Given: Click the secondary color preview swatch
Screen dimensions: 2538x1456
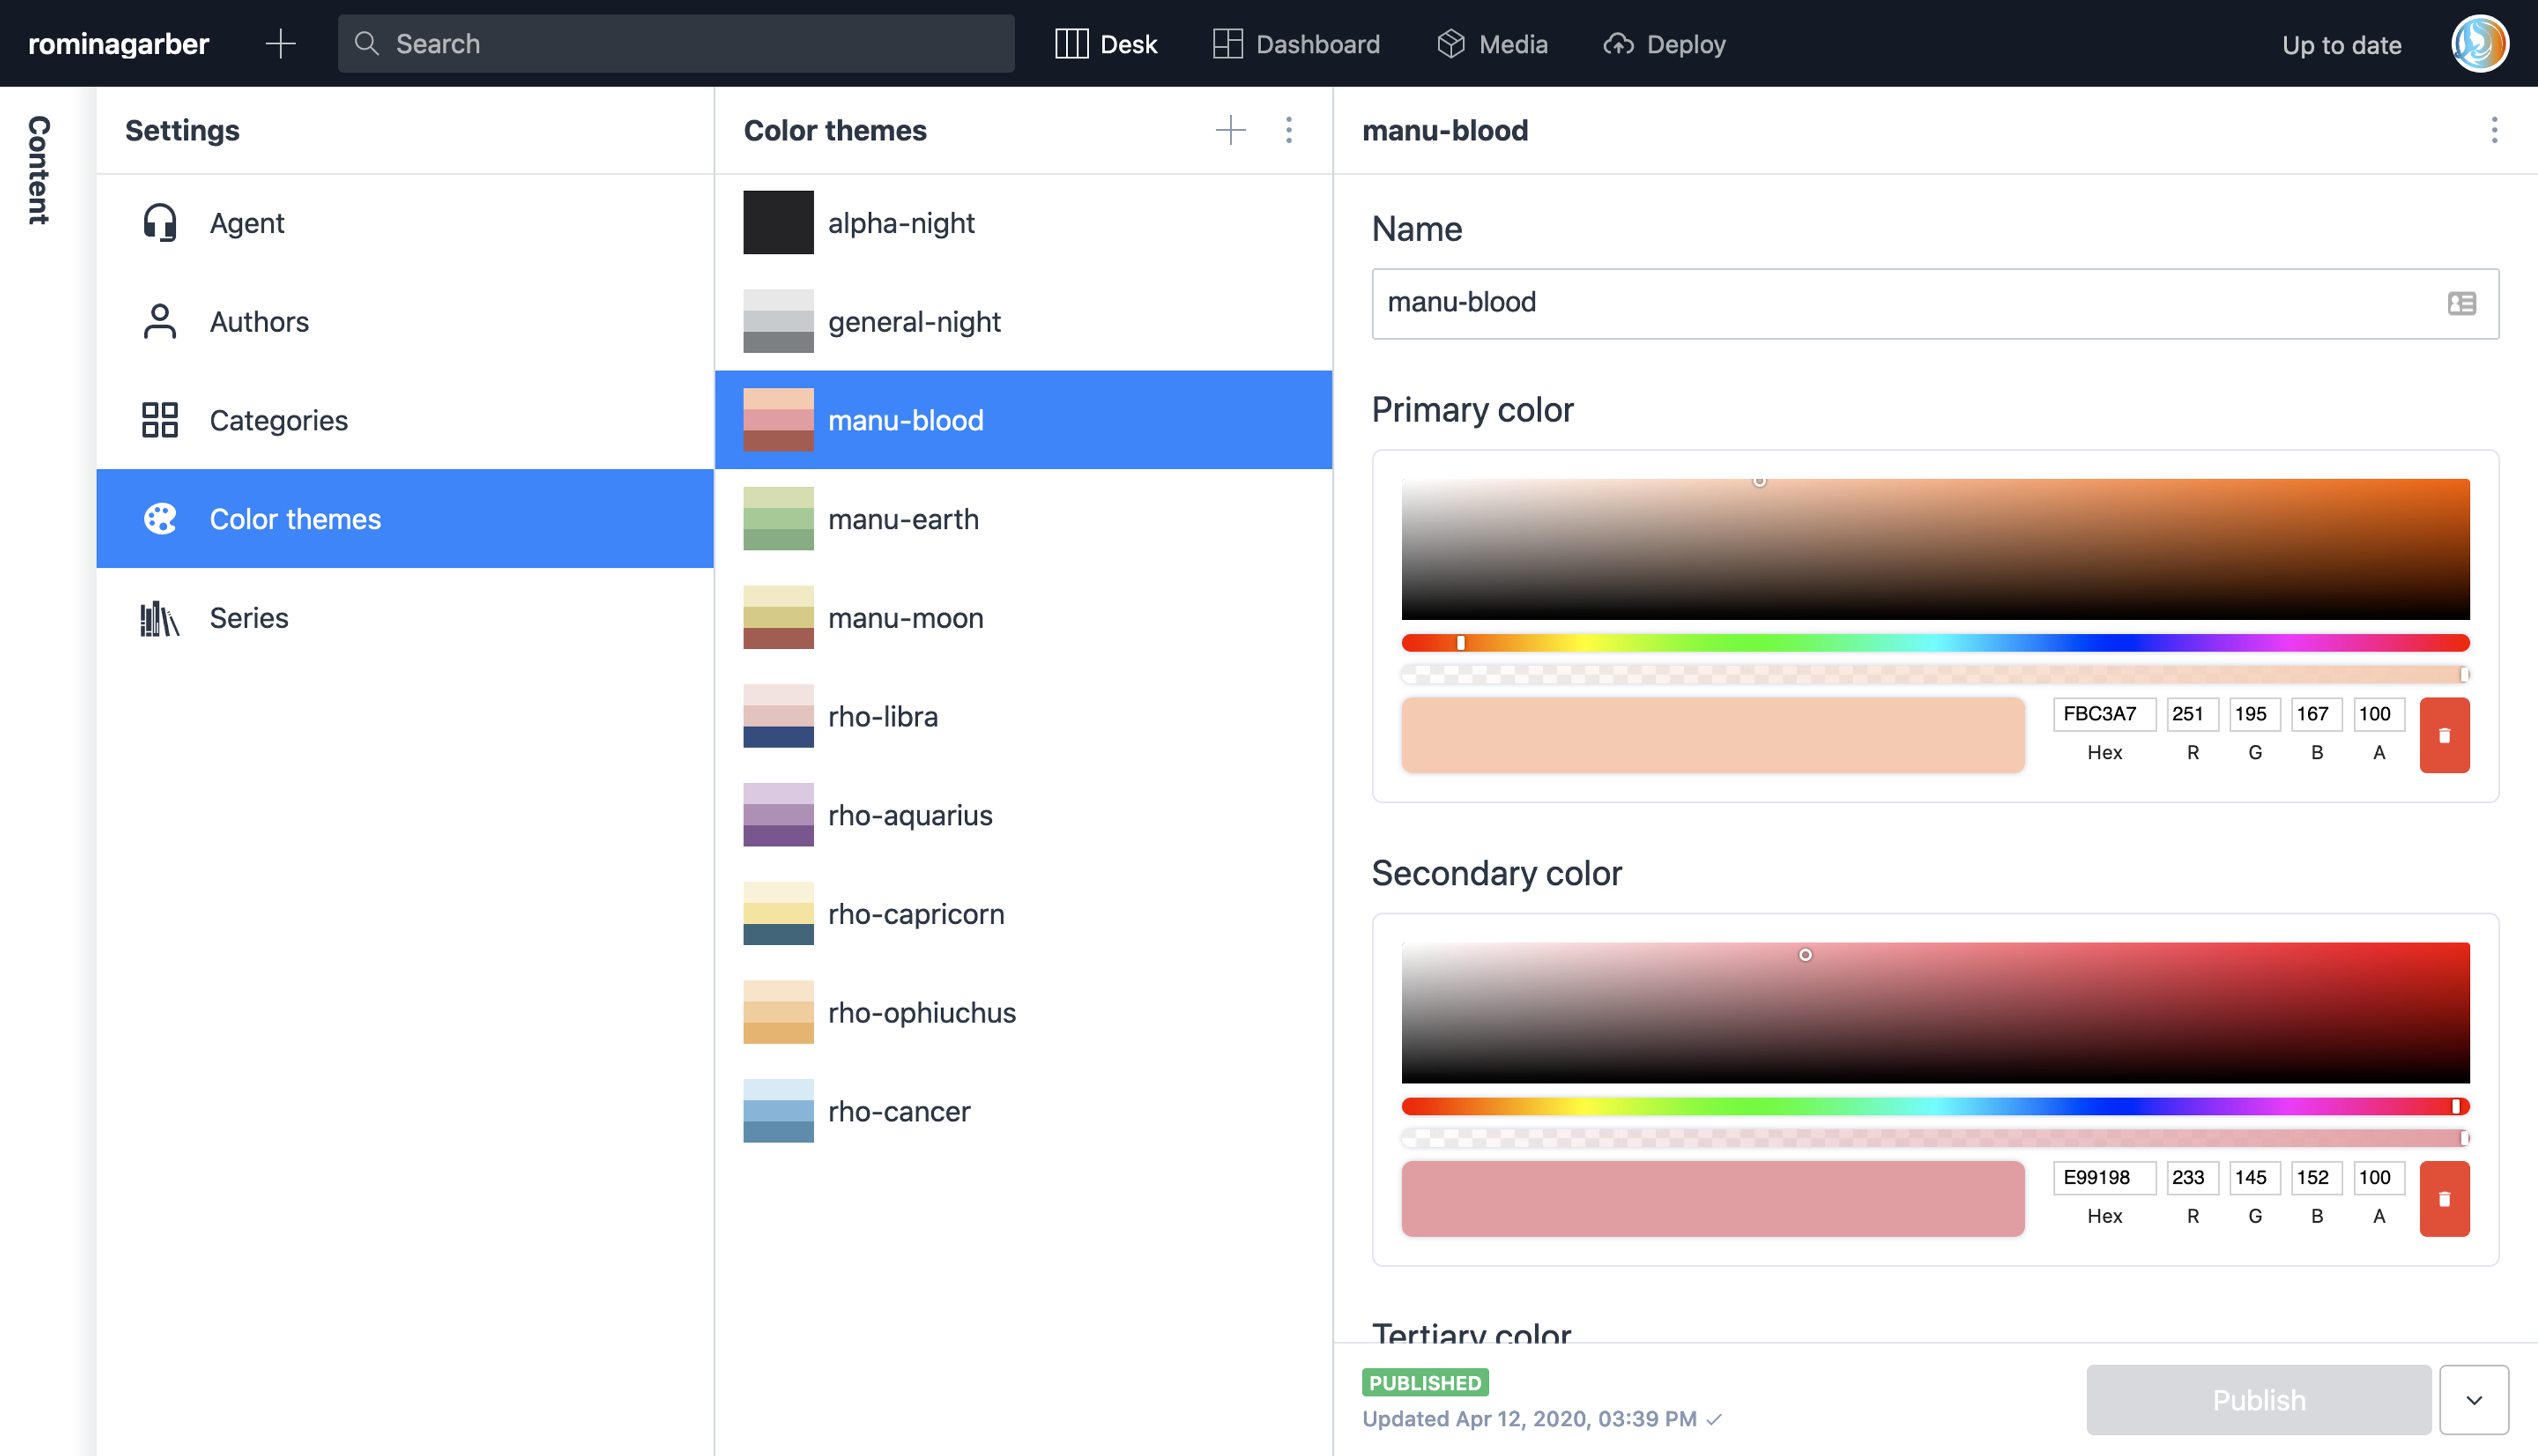Looking at the screenshot, I should [1712, 1198].
